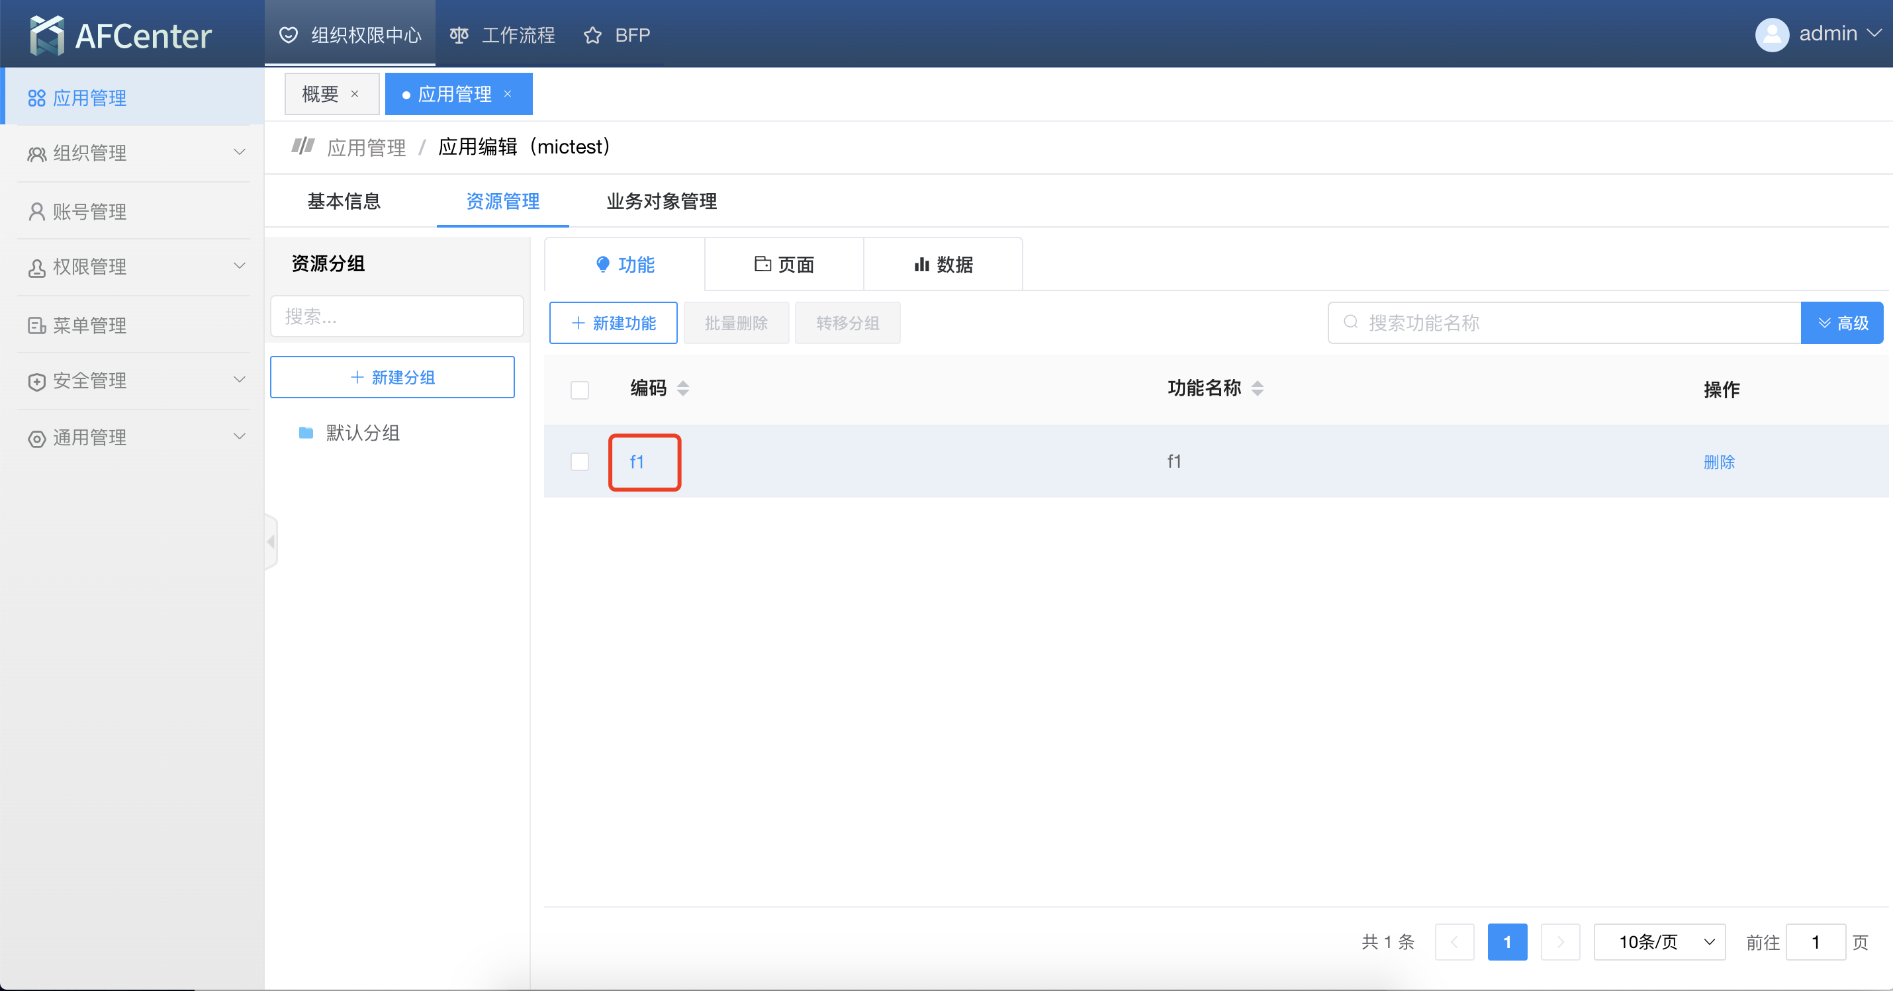Click the 安全管理 shield icon
1893x991 pixels.
[x=37, y=381]
